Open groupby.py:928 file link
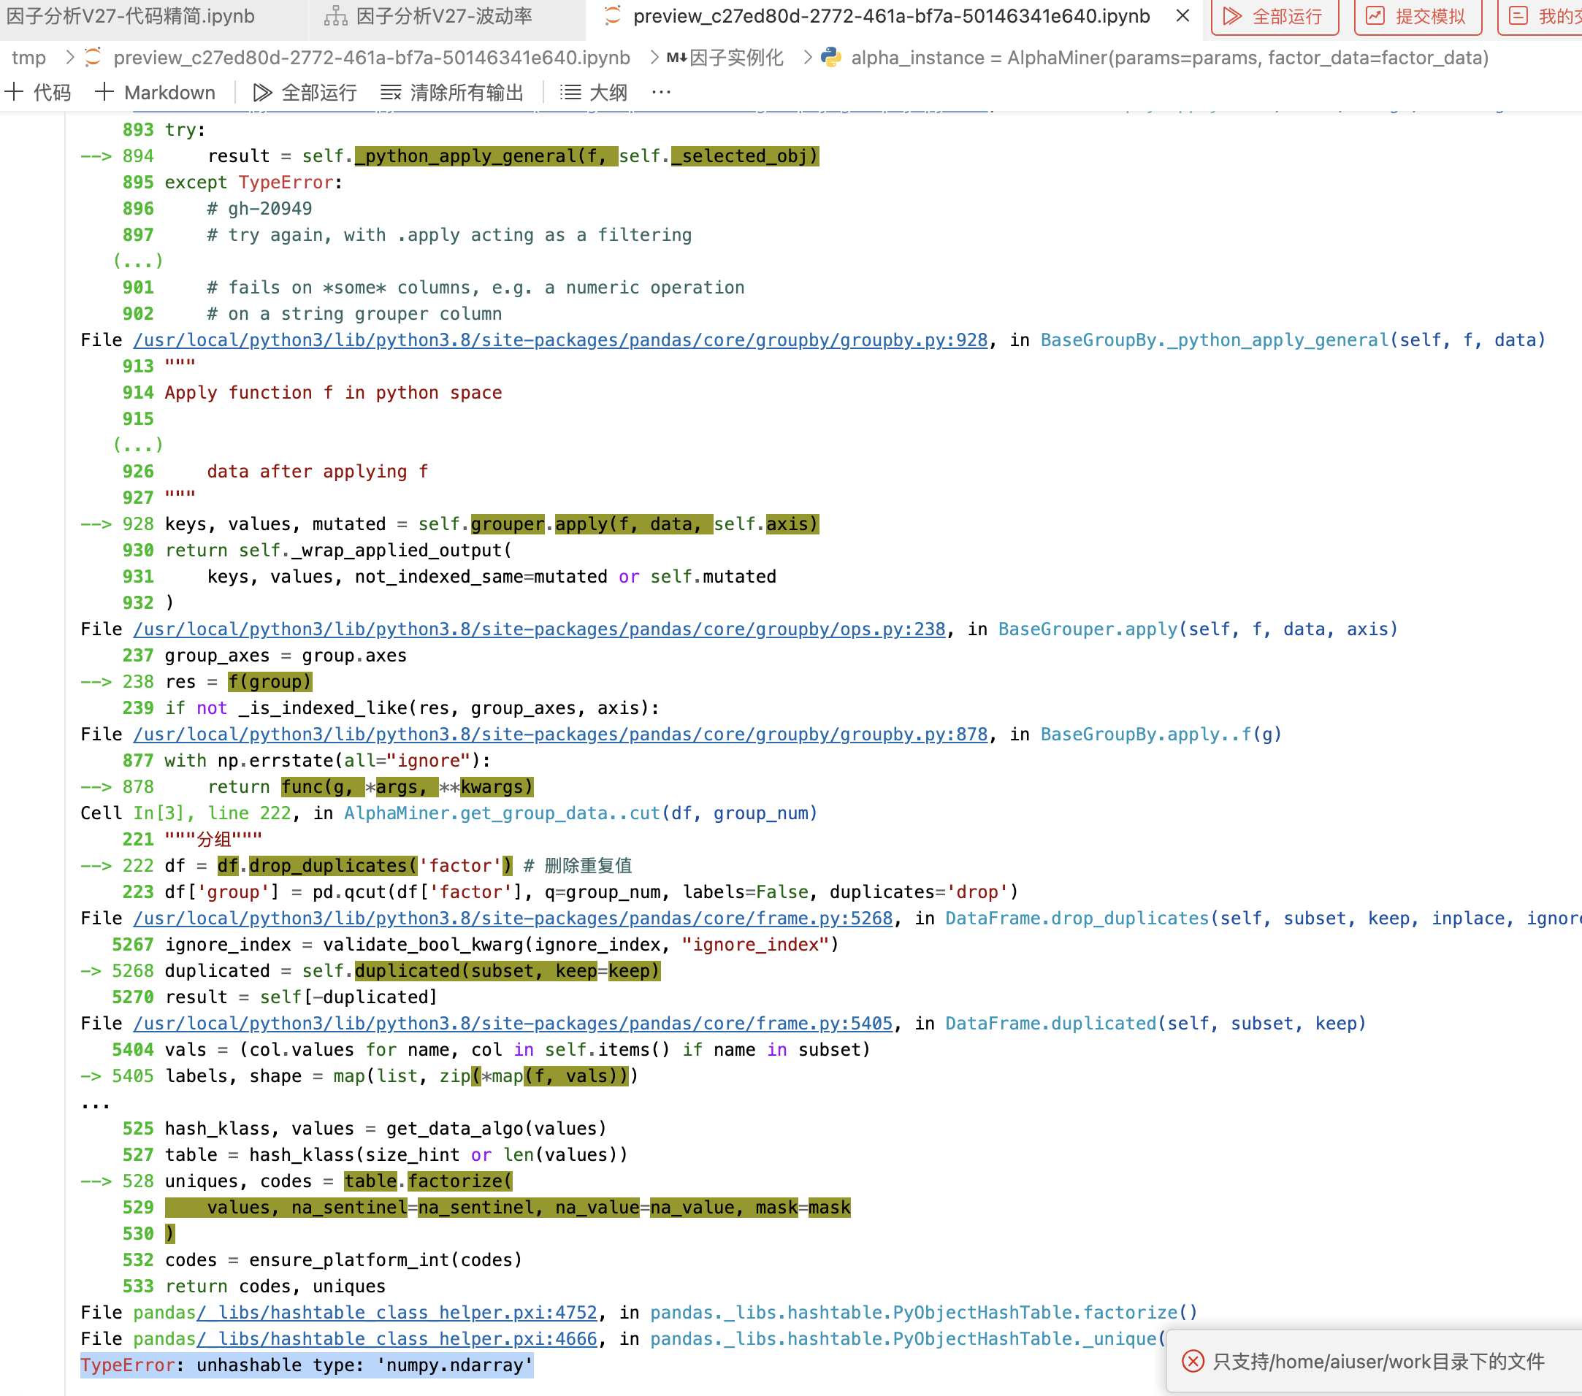This screenshot has height=1396, width=1582. pos(560,340)
